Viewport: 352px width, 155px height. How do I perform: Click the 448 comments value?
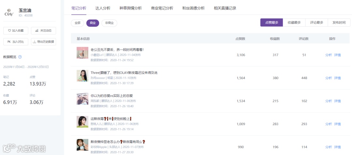tap(304, 78)
